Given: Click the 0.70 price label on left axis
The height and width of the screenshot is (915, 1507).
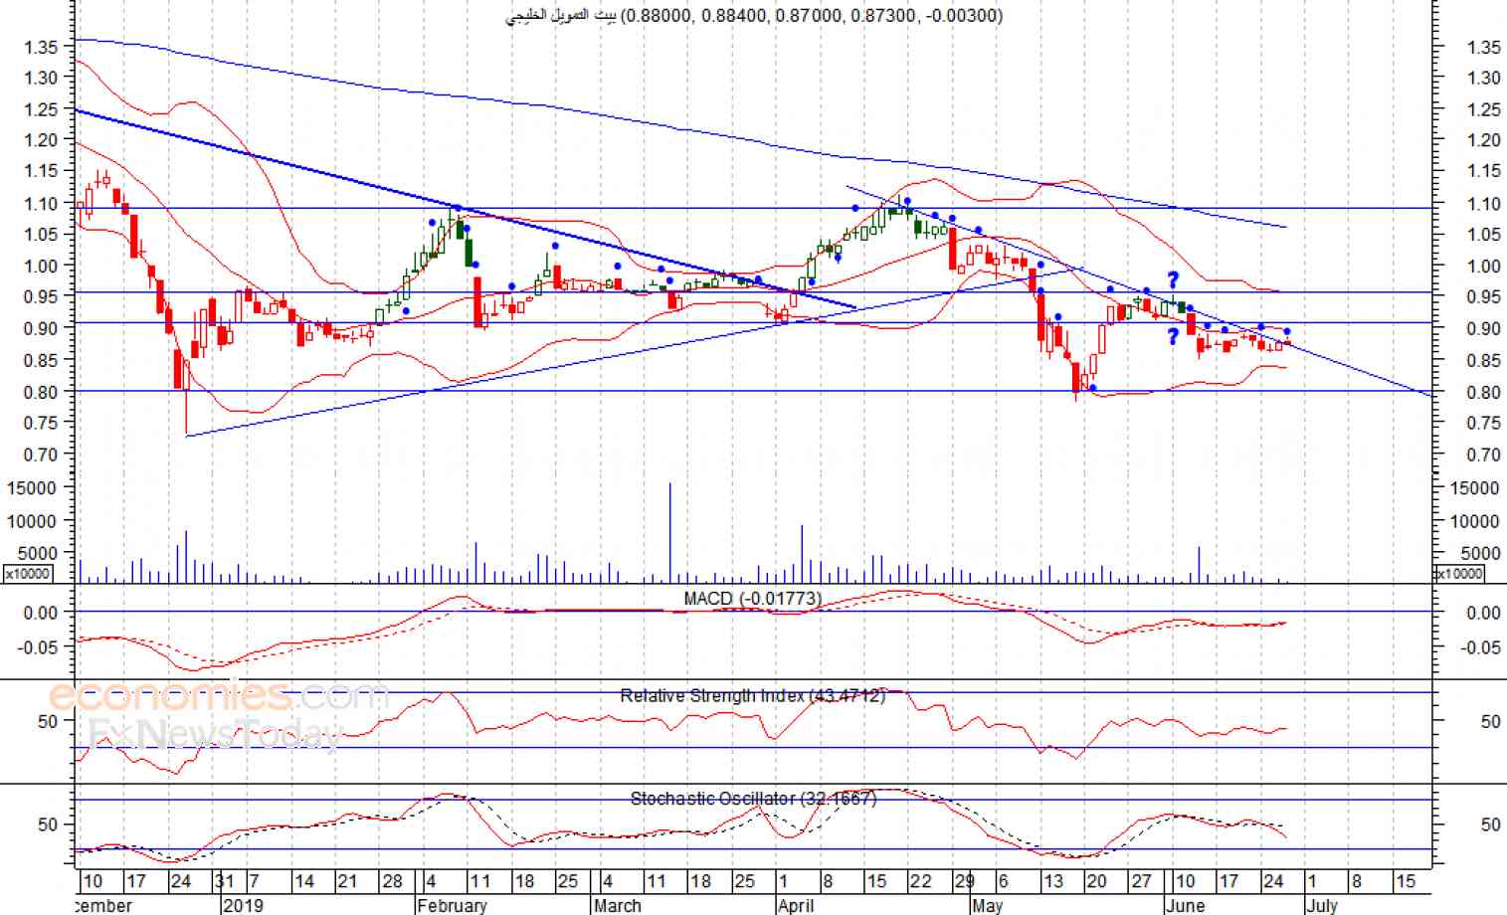Looking at the screenshot, I should tap(41, 455).
